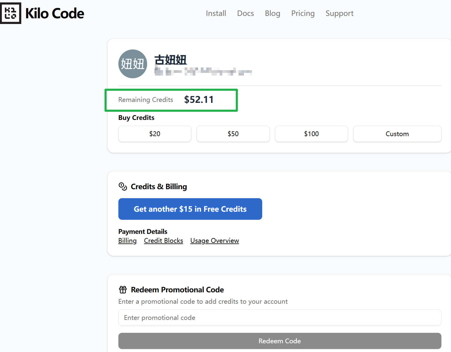
Task: Click the Buy Credits heading
Action: (136, 118)
